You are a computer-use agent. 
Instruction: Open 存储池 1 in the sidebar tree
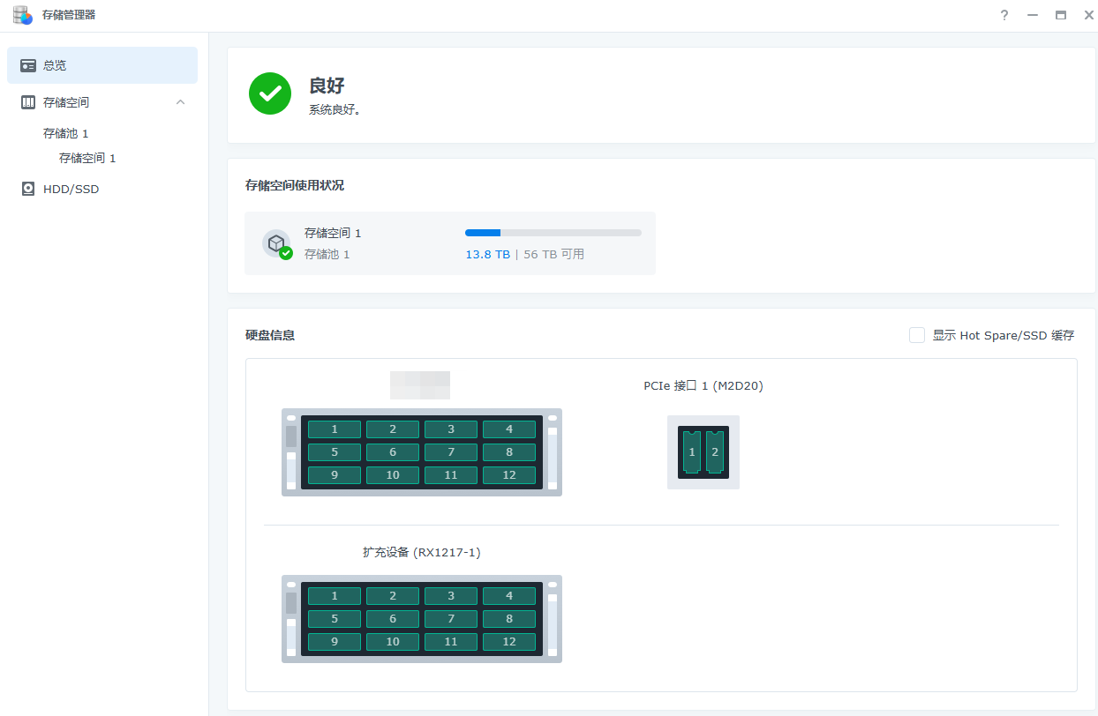(x=66, y=133)
